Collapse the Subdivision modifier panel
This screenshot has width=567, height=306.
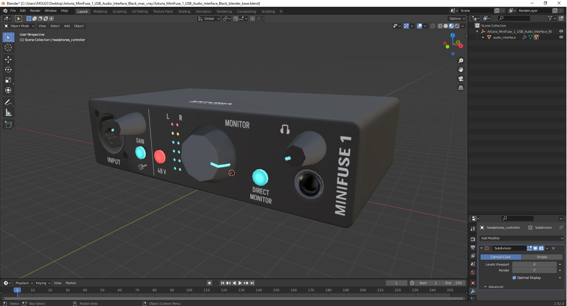[x=481, y=248]
